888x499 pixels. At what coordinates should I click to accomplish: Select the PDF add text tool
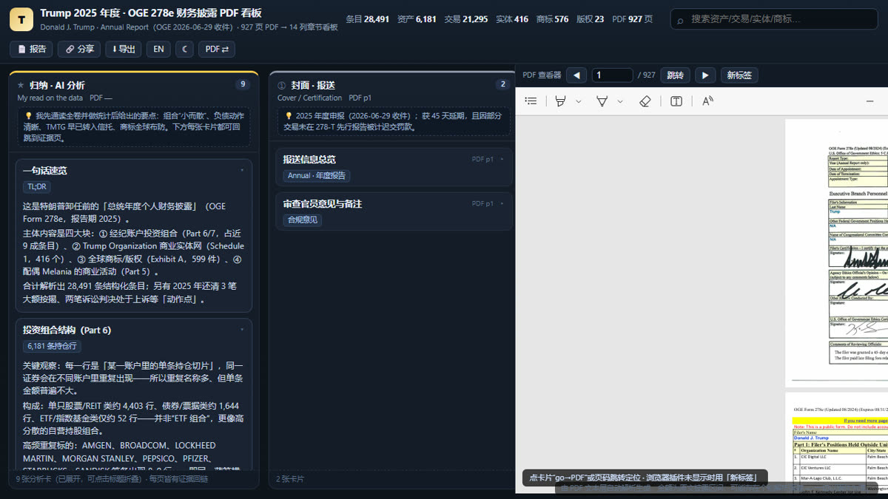[x=676, y=101]
